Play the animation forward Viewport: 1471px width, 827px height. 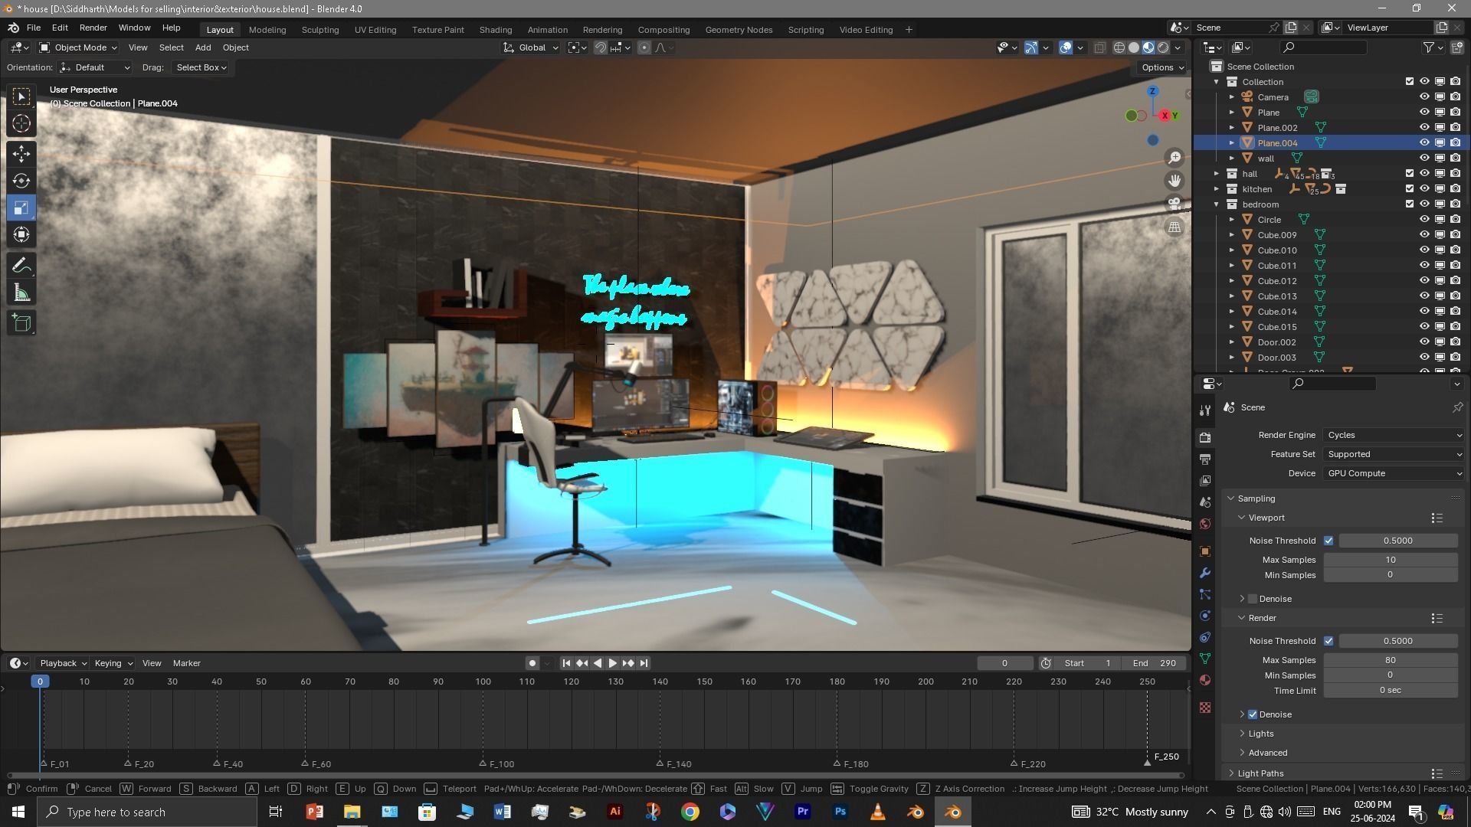point(612,663)
